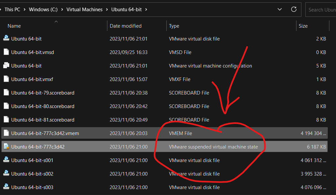
Task: Click the Ubuntu 64-bit.vmxf file icon
Action: click(6, 79)
